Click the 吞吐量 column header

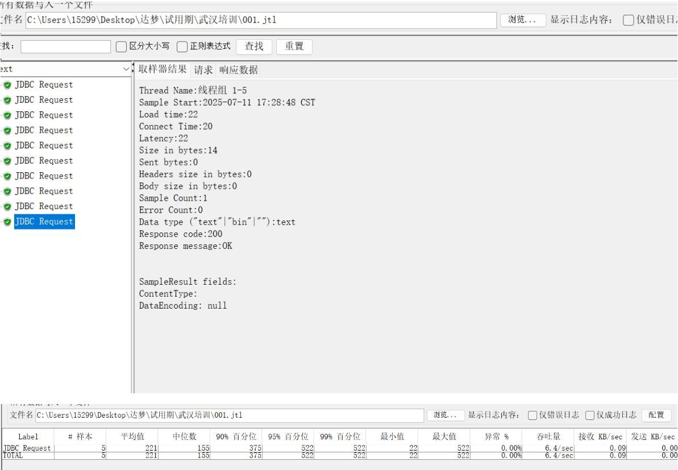pyautogui.click(x=548, y=436)
